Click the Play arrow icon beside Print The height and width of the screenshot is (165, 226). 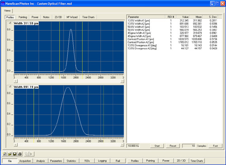click(x=31, y=154)
